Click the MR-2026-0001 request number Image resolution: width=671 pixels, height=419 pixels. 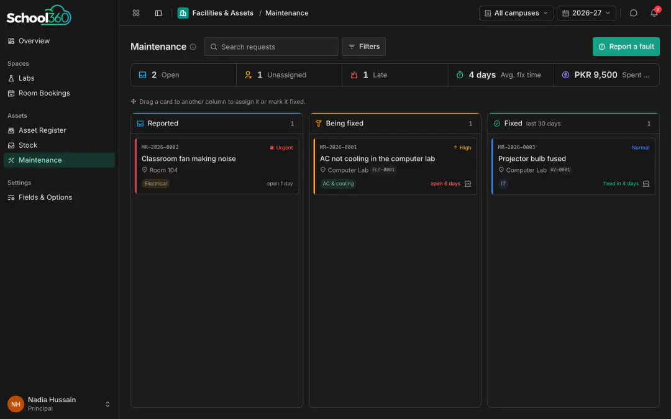pyautogui.click(x=338, y=147)
